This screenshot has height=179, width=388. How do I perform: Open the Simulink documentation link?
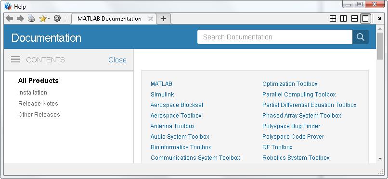pos(162,95)
